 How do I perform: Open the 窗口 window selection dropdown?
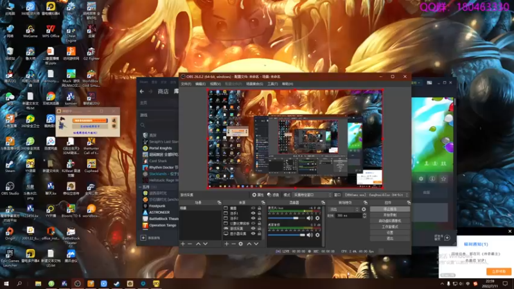[377, 195]
